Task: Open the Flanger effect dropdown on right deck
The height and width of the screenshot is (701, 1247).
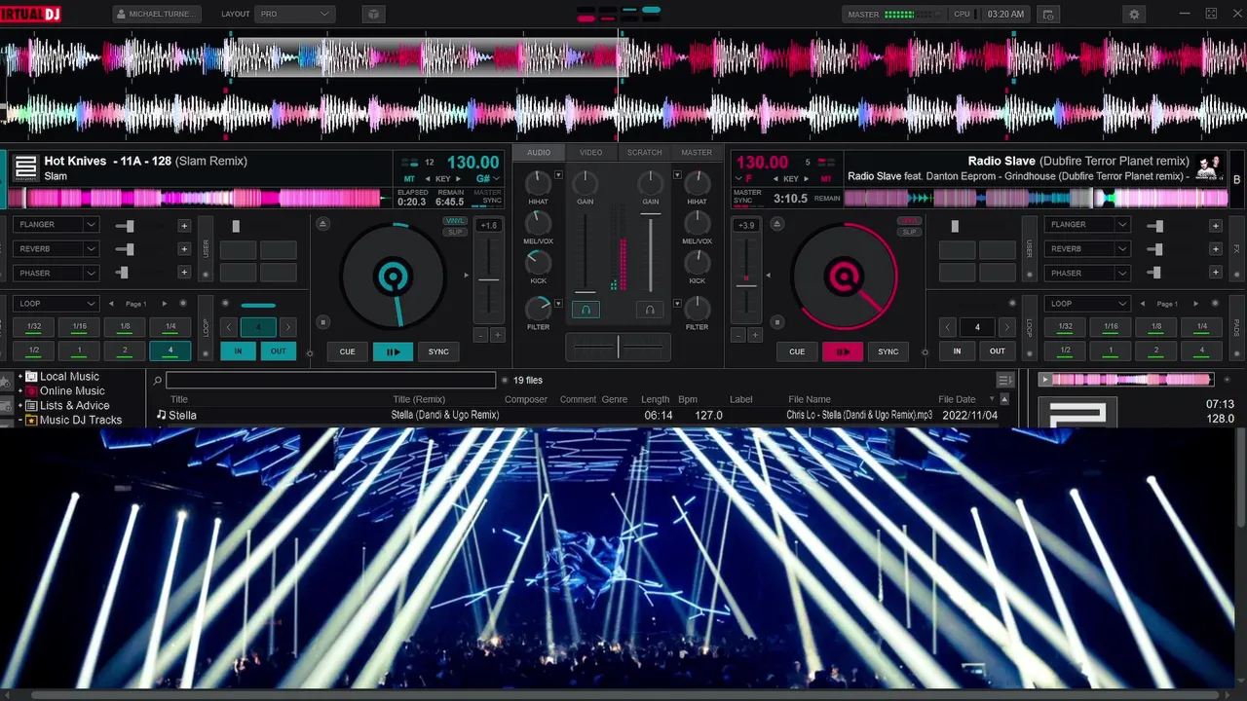Action: (x=1087, y=225)
